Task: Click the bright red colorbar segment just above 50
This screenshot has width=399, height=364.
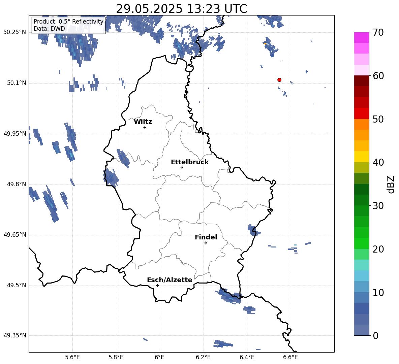Action: click(361, 113)
